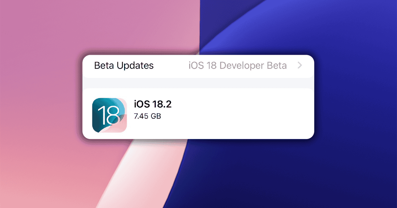Expand the Beta Updates chevron arrow
Screen dimensions: 397x208
click(300, 65)
